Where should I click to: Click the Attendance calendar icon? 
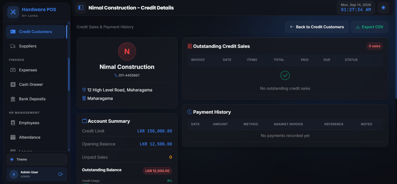[13, 137]
